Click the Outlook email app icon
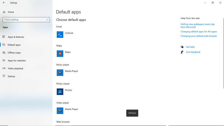224x126 pixels. [60, 35]
